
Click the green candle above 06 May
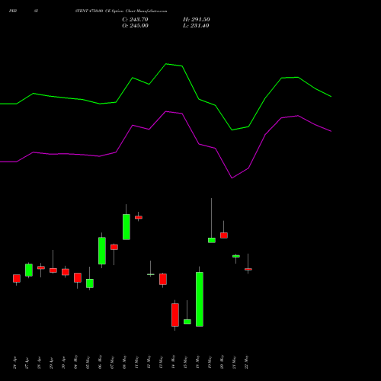102,251
